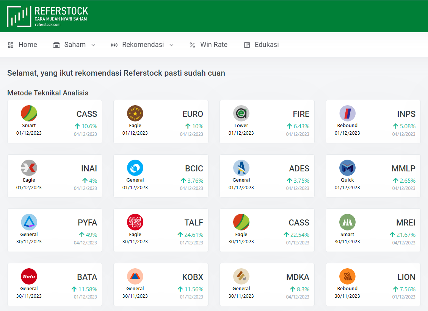Click the INPS stock logo icon

[x=347, y=114]
